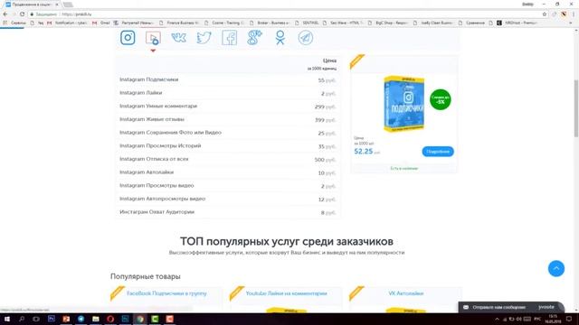Select the VK services icon
Screen dimensions: 579x325
coord(179,38)
